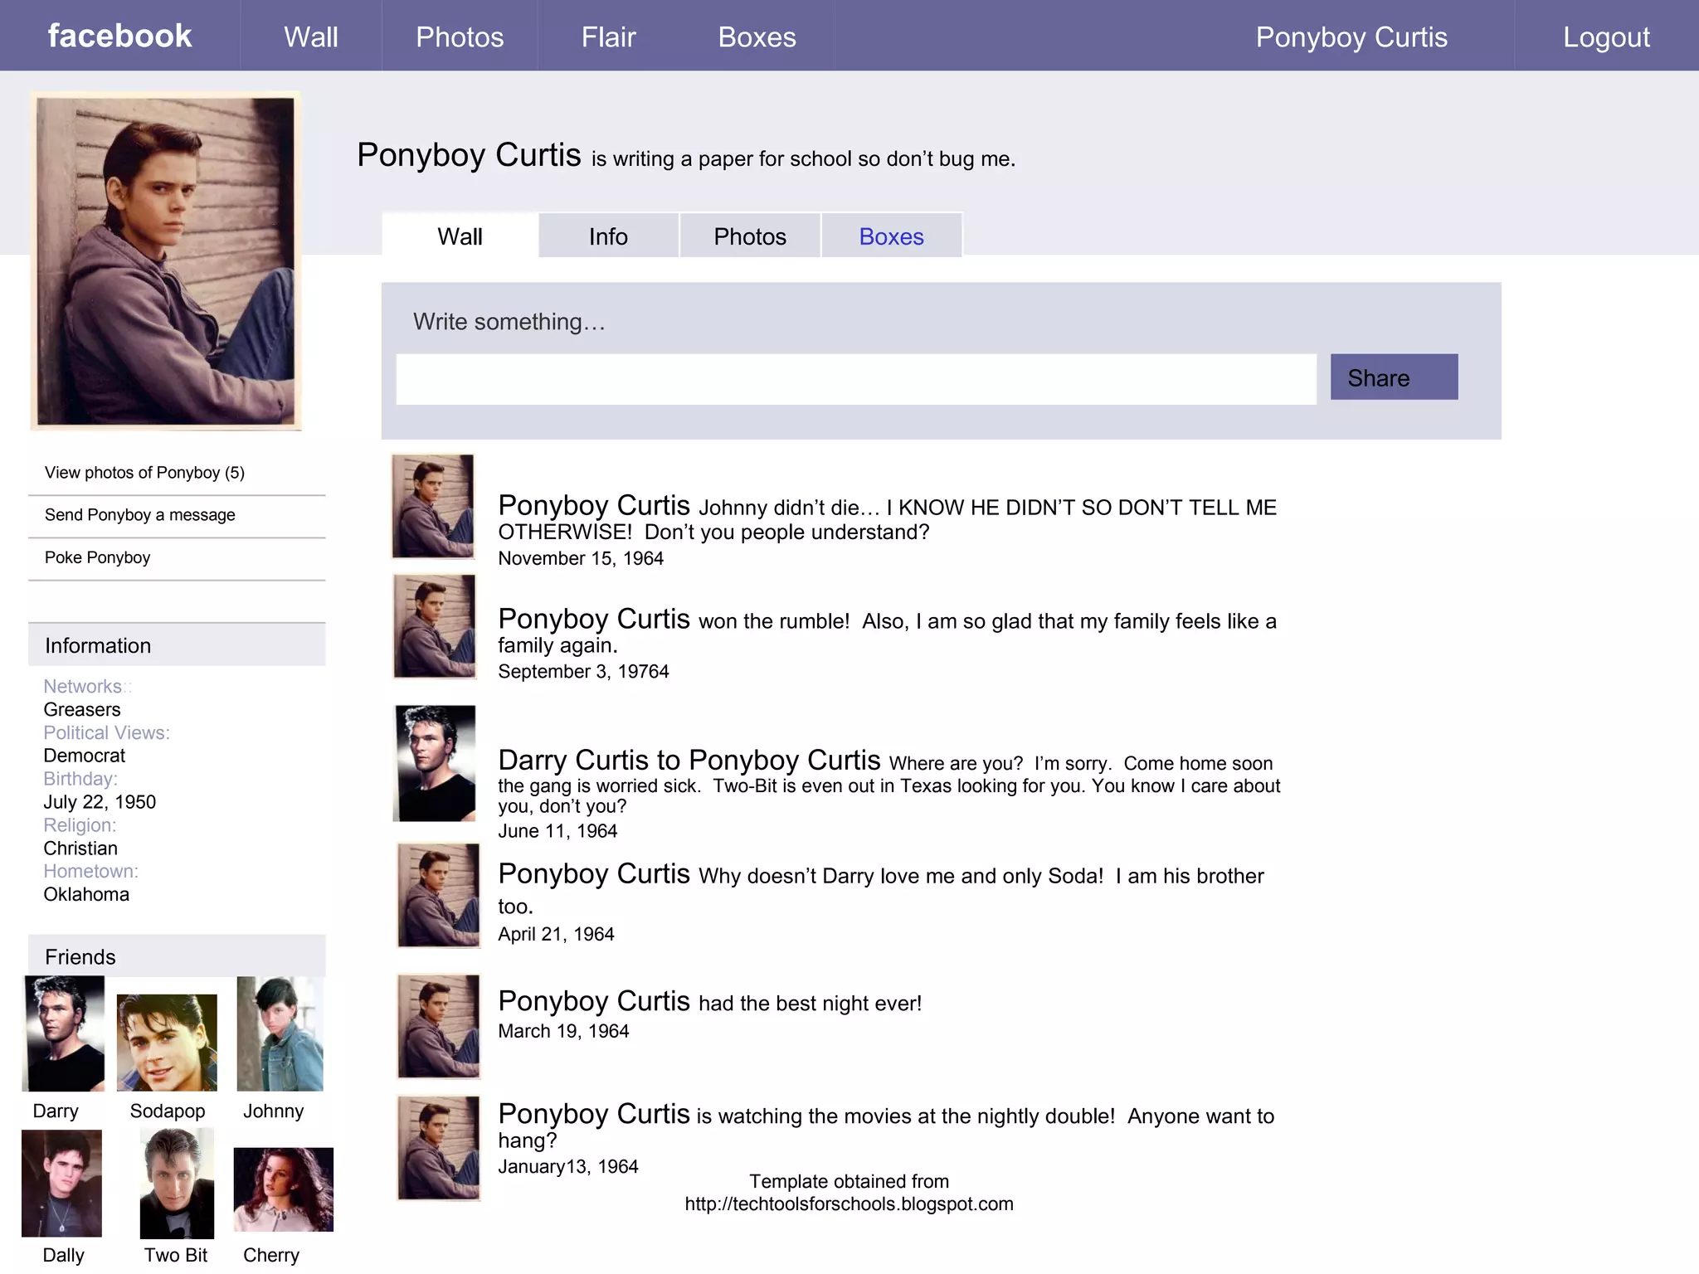This screenshot has width=1699, height=1274.
Task: Switch to the Info profile tab
Action: click(x=608, y=236)
